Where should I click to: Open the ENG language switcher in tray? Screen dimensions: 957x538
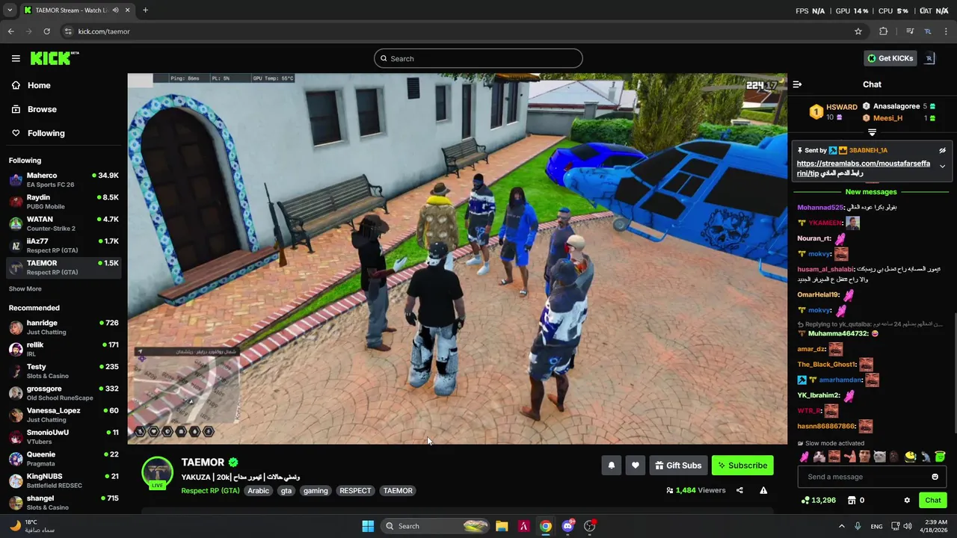[876, 526]
